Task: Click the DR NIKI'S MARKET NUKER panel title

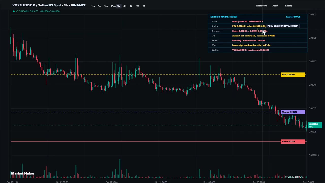Action: (224, 17)
